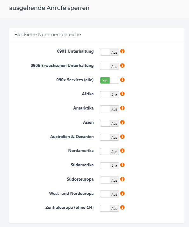Image resolution: width=189 pixels, height=227 pixels.
Task: Show info for Asien
Action: 122,122
